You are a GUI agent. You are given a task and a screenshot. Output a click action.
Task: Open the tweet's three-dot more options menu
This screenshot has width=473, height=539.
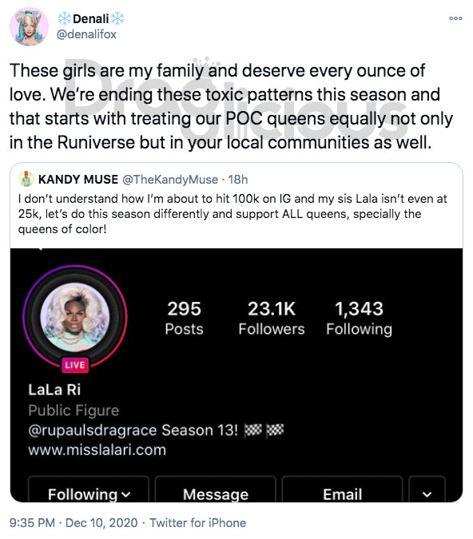(455, 18)
